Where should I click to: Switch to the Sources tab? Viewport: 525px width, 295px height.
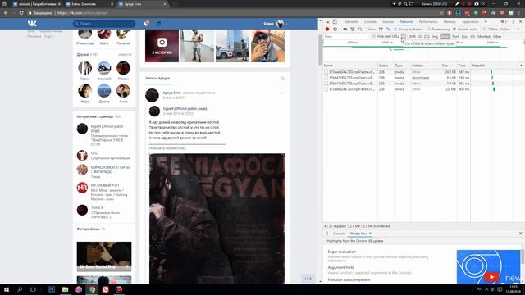[388, 22]
